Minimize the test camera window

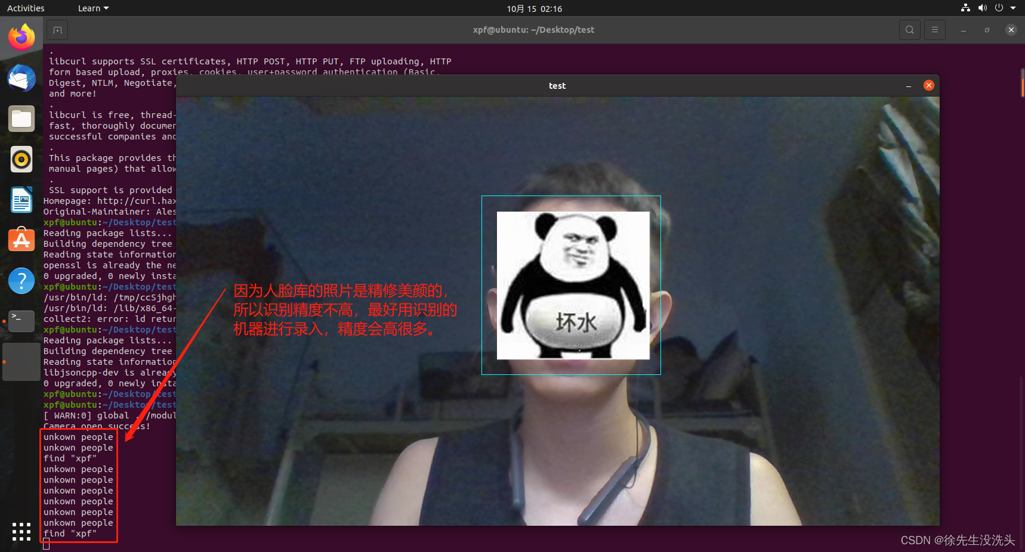pyautogui.click(x=909, y=86)
